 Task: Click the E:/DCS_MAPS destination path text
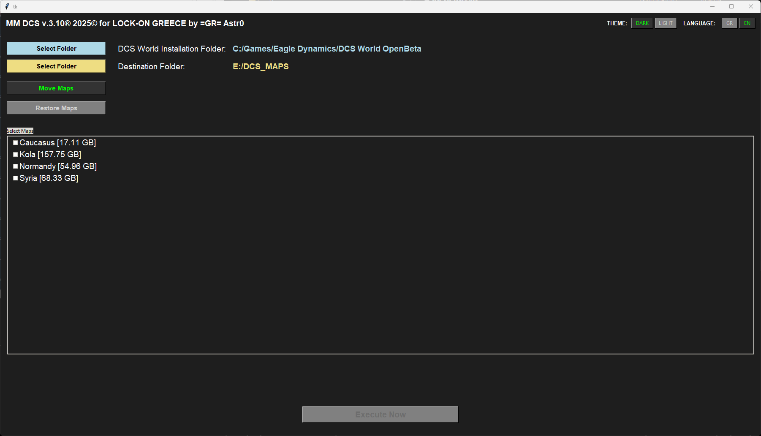[x=261, y=66]
